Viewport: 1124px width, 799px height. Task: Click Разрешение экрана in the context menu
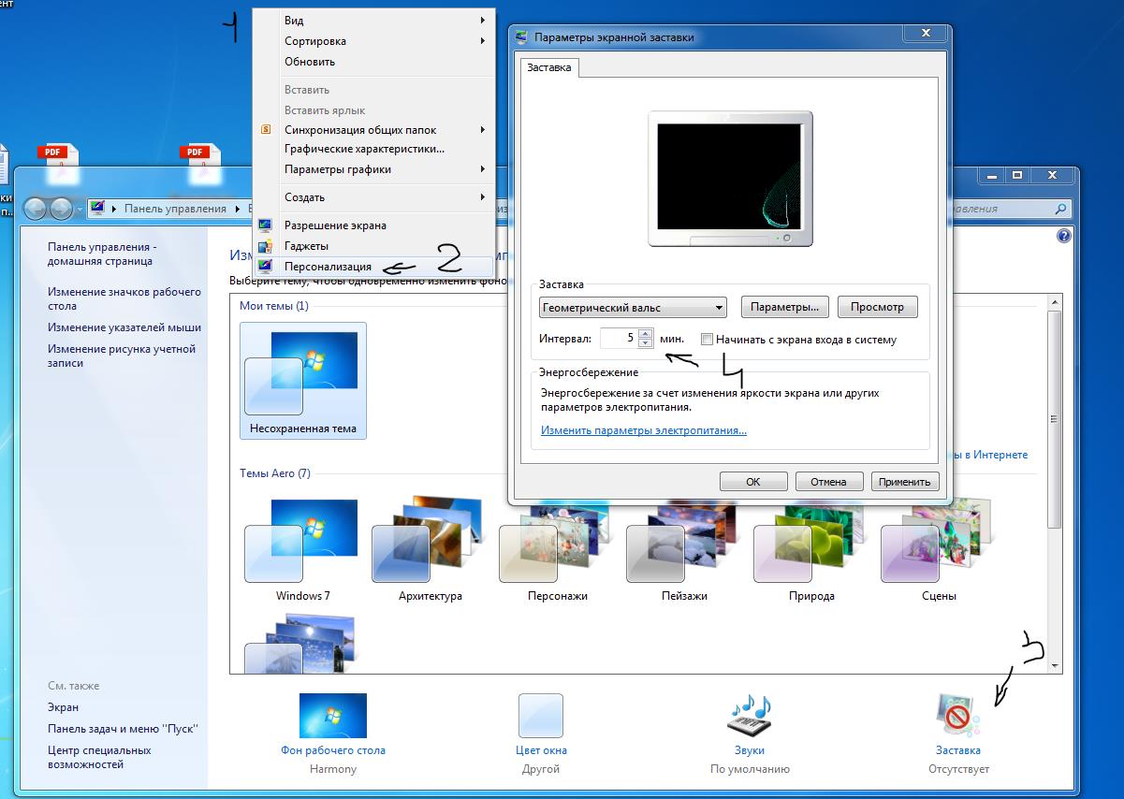click(374, 225)
